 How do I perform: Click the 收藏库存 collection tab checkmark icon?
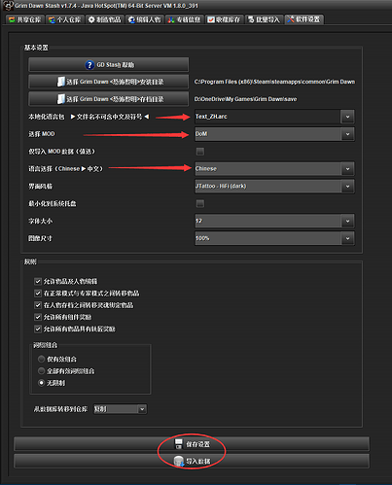pyautogui.click(x=211, y=20)
